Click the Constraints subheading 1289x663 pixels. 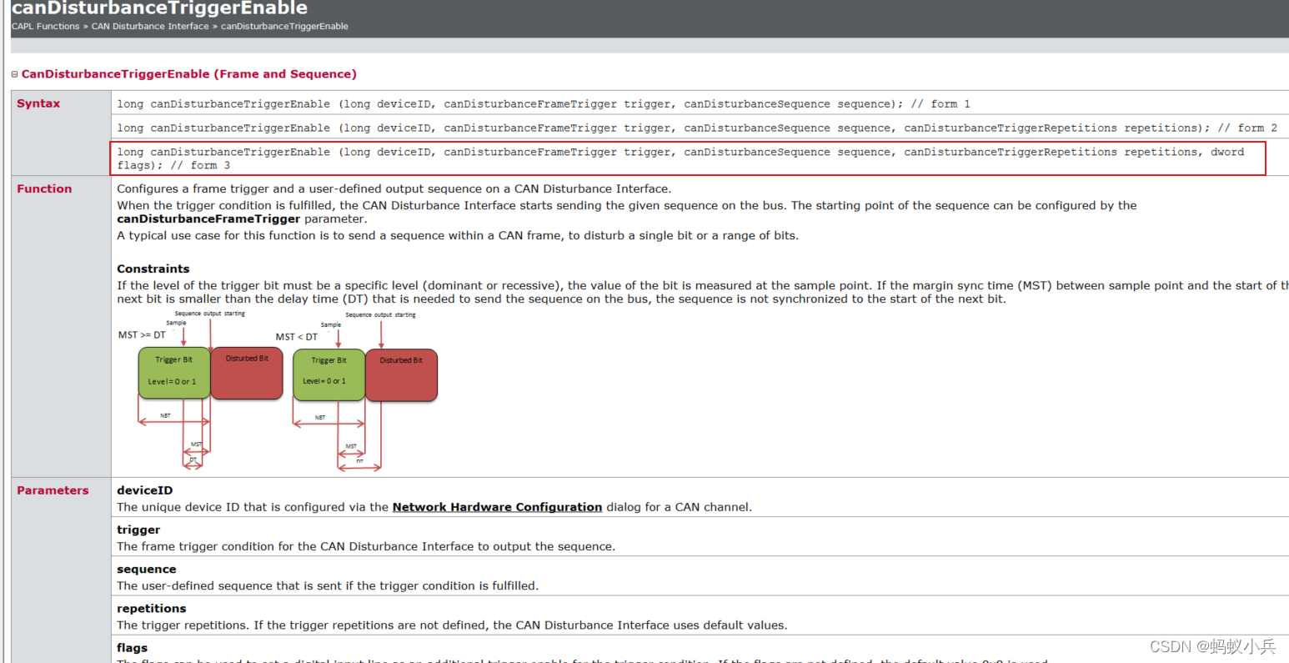click(153, 269)
